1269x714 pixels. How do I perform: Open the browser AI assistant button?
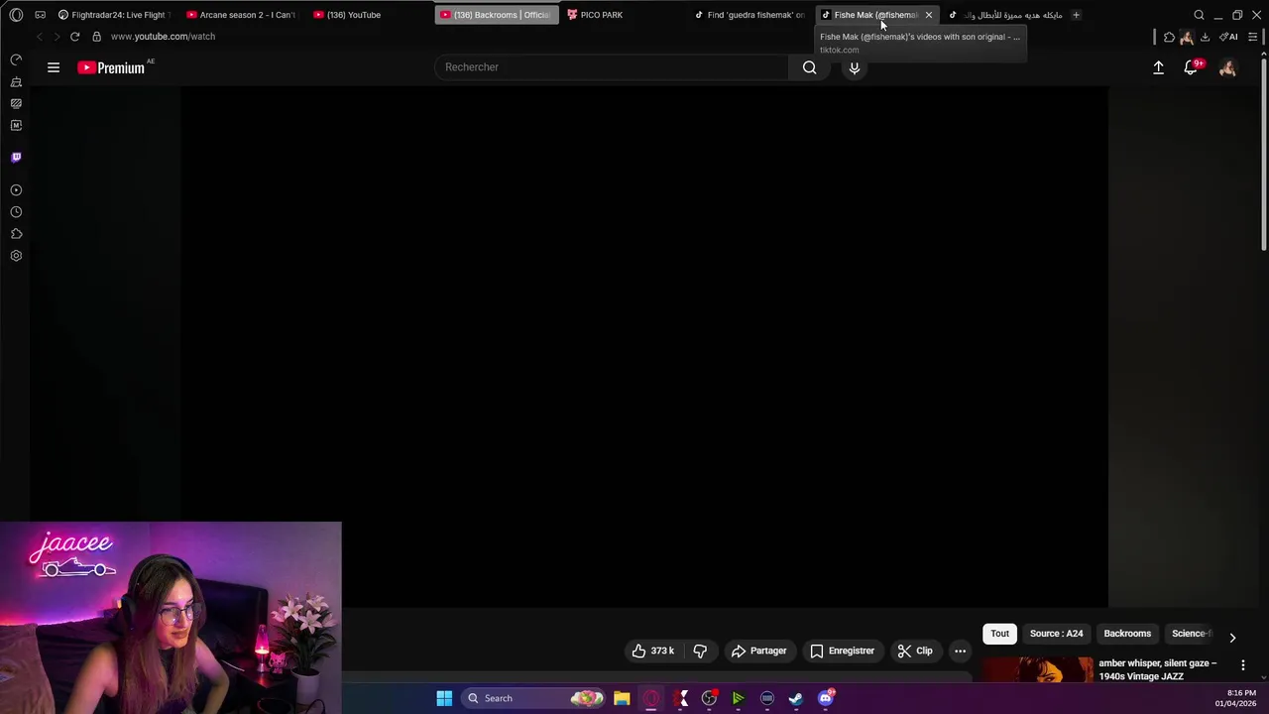[1229, 37]
